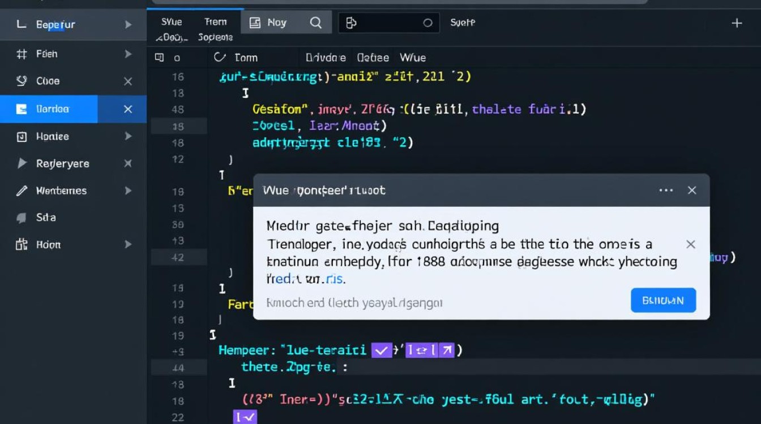Select the Wenbemes sidebar label

[x=62, y=191]
